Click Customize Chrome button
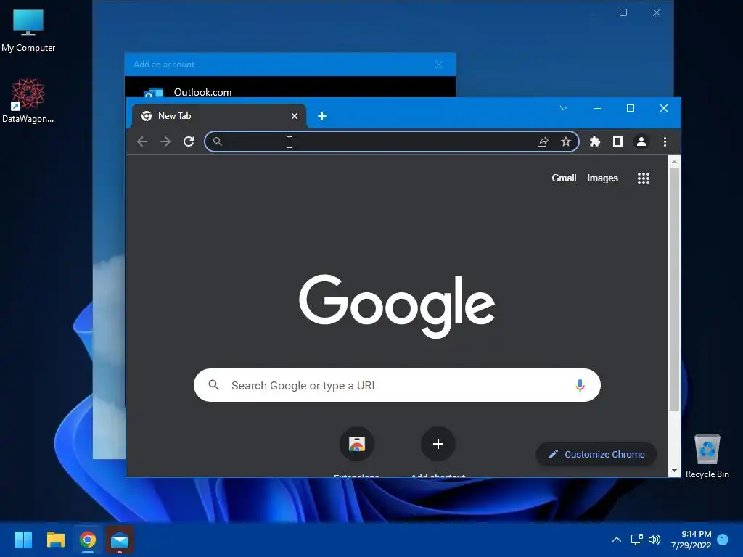The width and height of the screenshot is (743, 557). coord(596,454)
